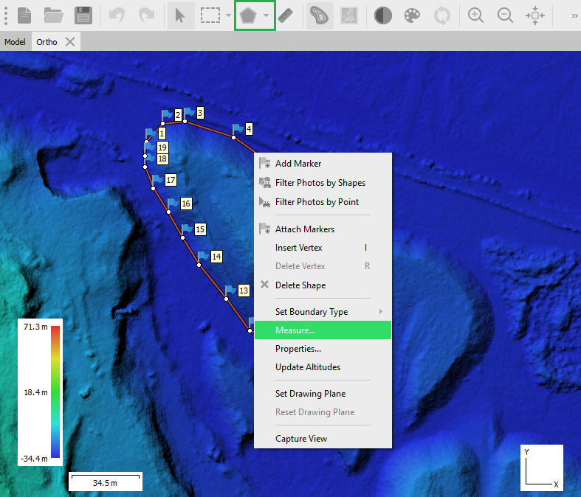Expand the Draw Polygon shape dropdown arrow

267,15
